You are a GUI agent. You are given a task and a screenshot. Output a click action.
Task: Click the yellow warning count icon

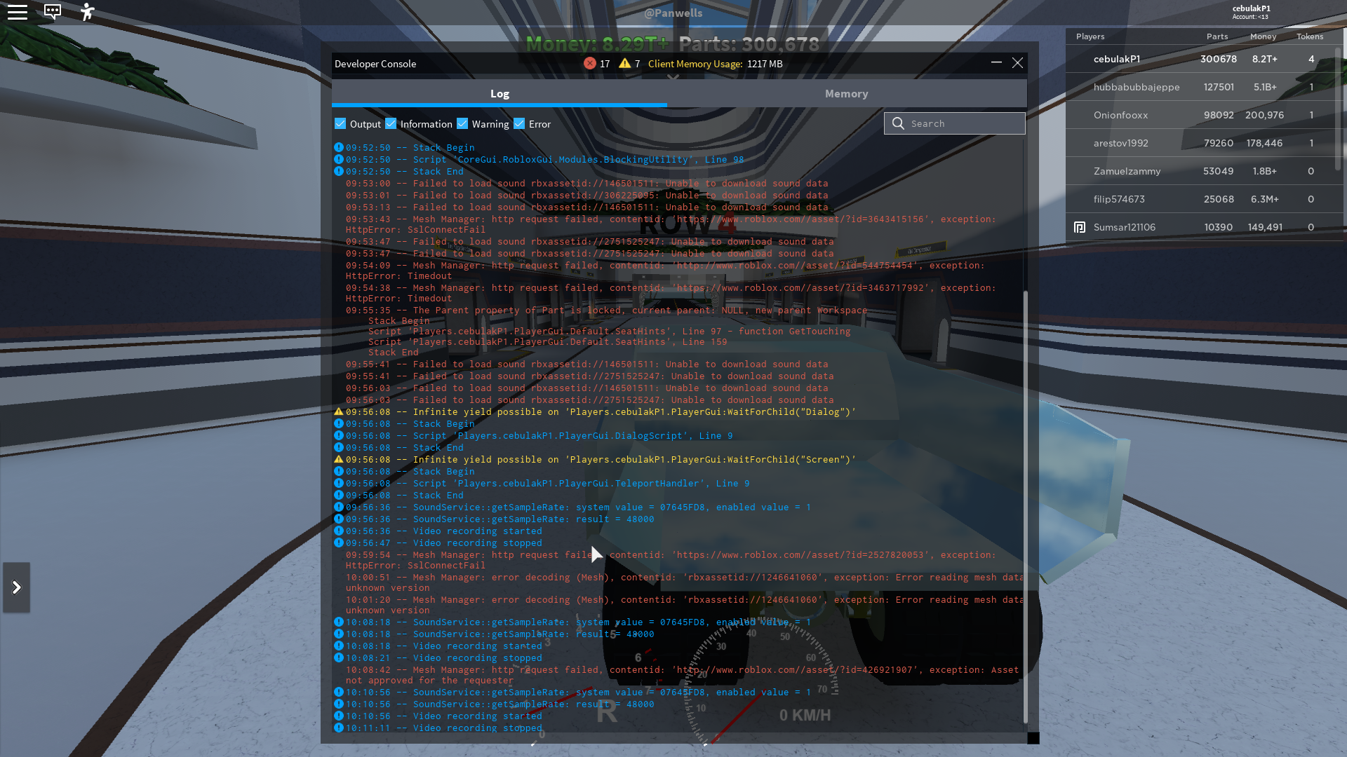(624, 63)
